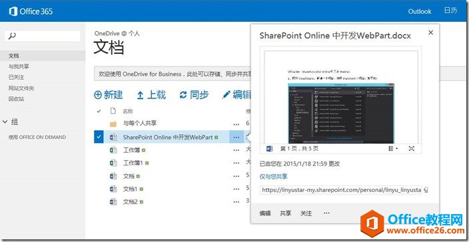Image resolution: width=469 pixels, height=242 pixels.
Task: Click the 新建 plus icon
Action: [x=98, y=95]
